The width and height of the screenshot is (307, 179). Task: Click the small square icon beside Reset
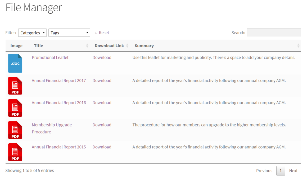[x=96, y=32]
